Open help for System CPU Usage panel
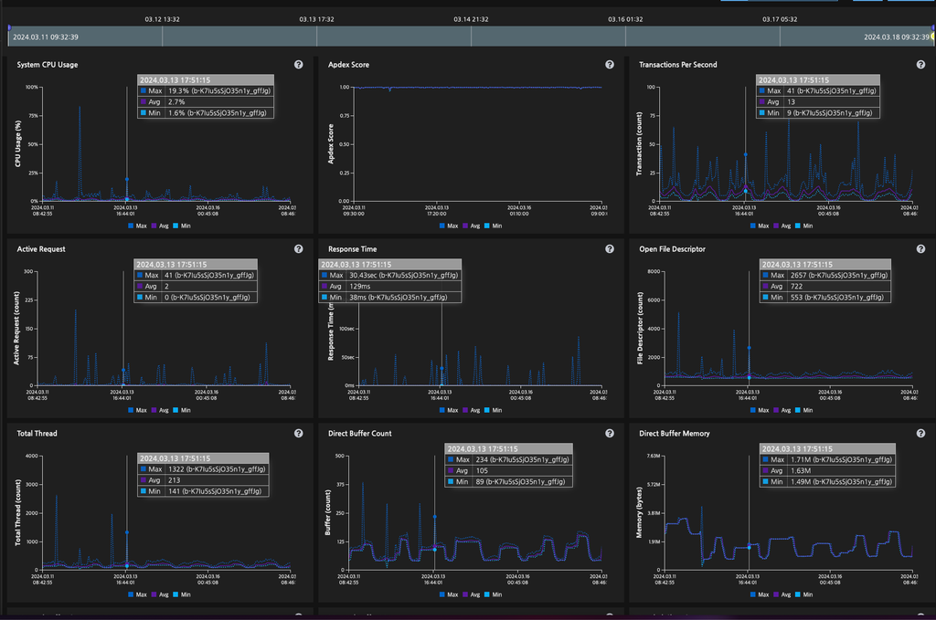936x620 pixels. [298, 65]
